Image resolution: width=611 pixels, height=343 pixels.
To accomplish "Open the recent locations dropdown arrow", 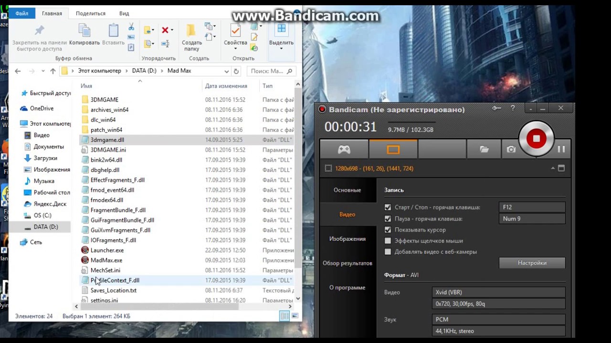I will [x=42, y=71].
